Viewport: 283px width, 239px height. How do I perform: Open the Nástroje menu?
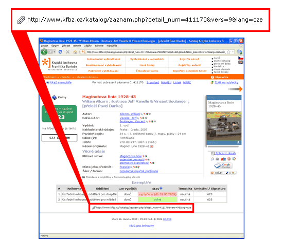click(x=99, y=46)
